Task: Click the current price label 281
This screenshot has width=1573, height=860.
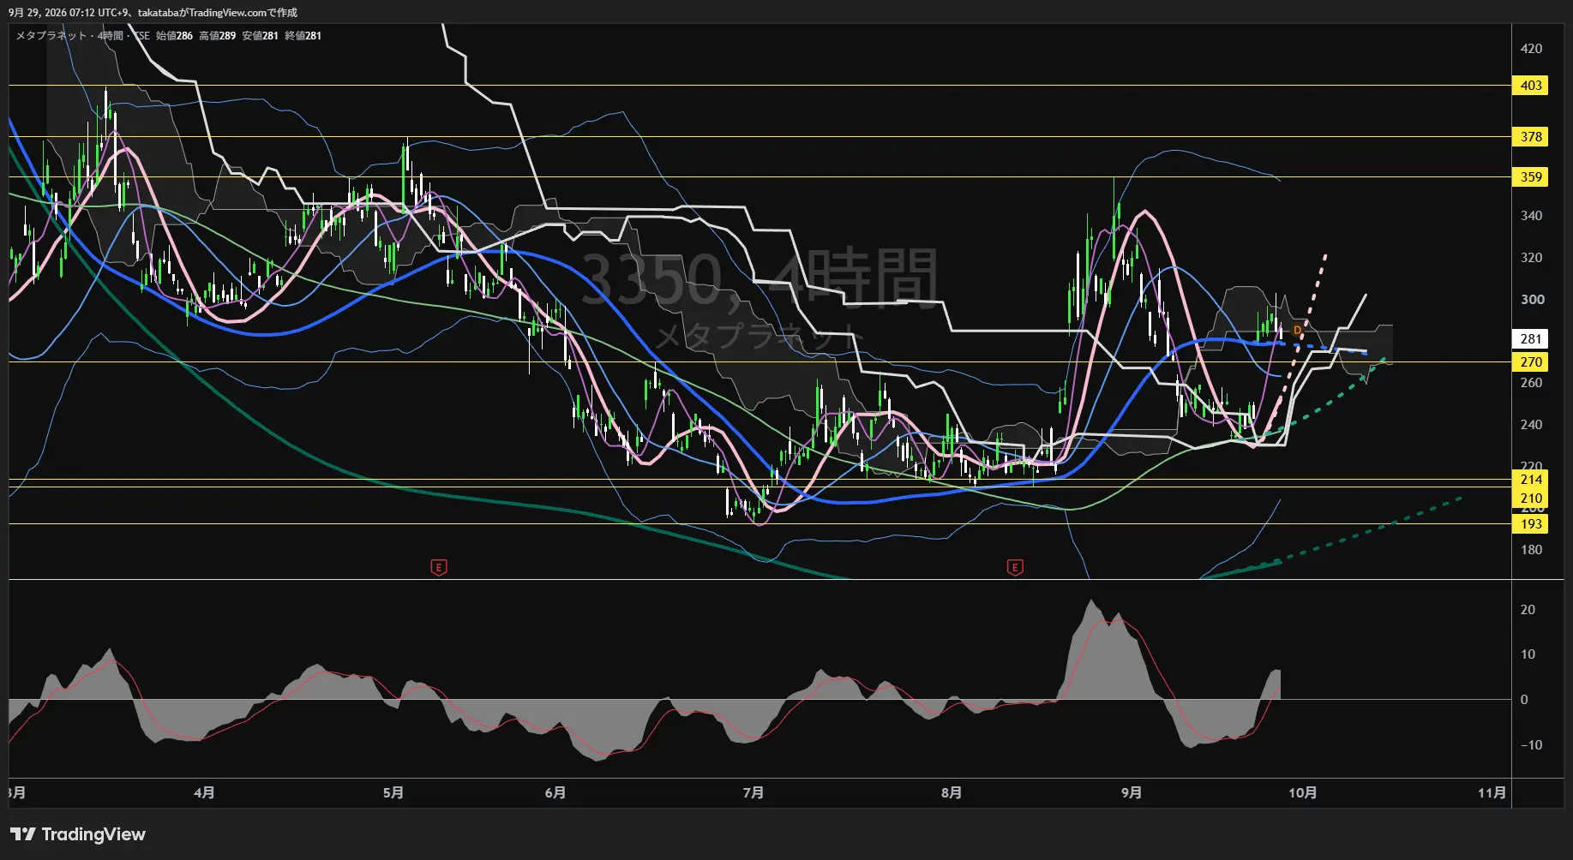Action: point(1531,339)
